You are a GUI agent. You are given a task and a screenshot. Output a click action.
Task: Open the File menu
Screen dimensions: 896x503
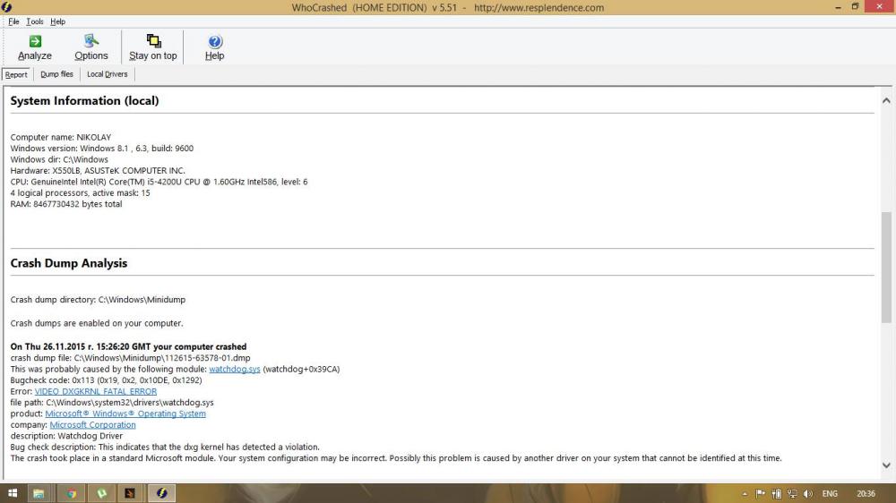[x=13, y=21]
